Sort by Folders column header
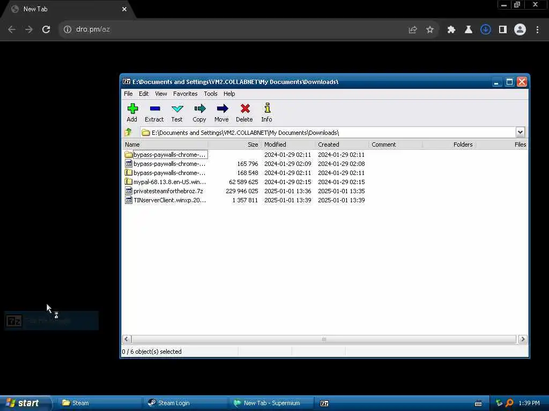 449,144
